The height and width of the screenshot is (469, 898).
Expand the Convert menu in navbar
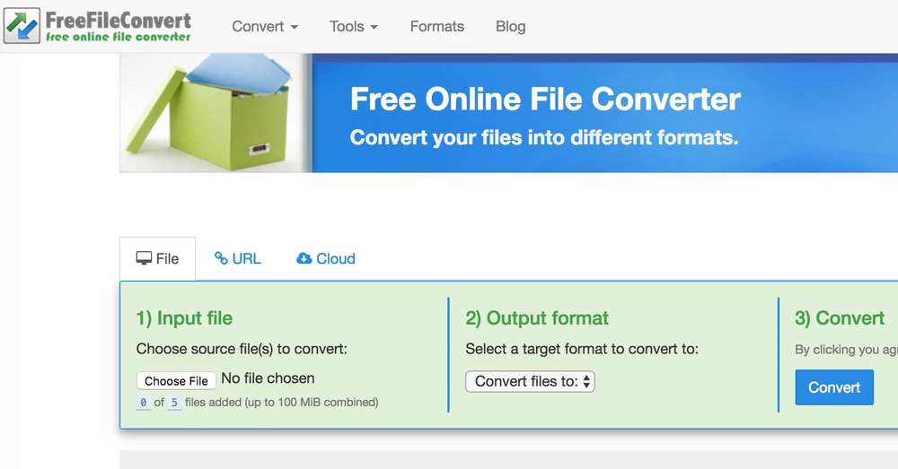264,26
